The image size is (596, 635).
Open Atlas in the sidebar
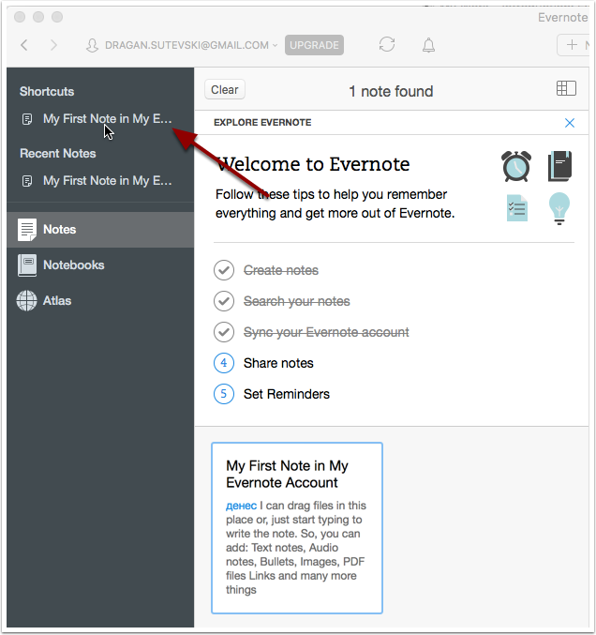[56, 301]
